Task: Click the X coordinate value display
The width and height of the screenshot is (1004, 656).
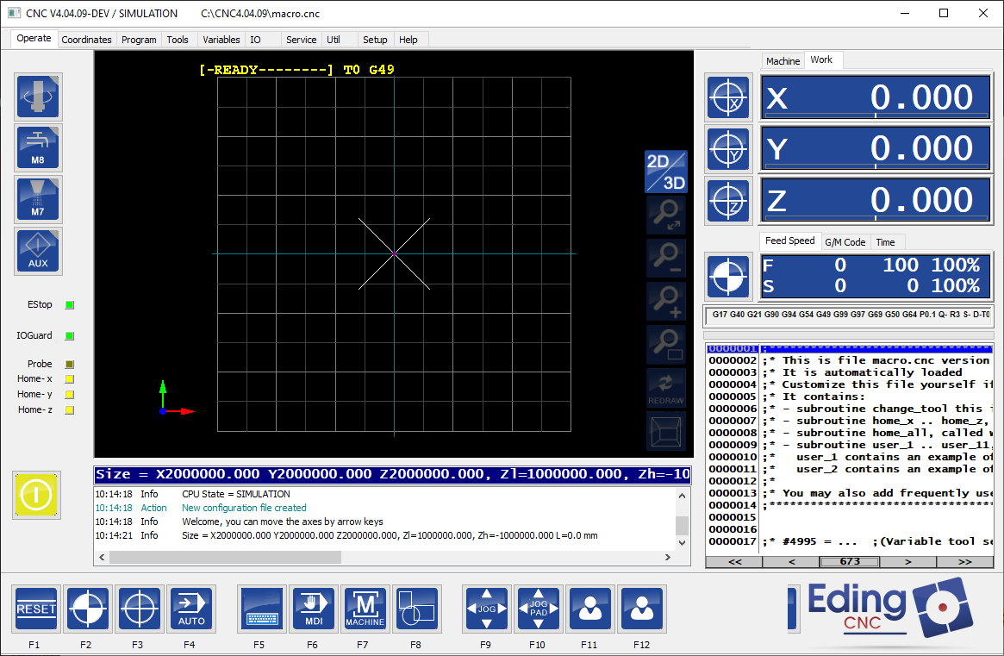Action: click(x=876, y=97)
